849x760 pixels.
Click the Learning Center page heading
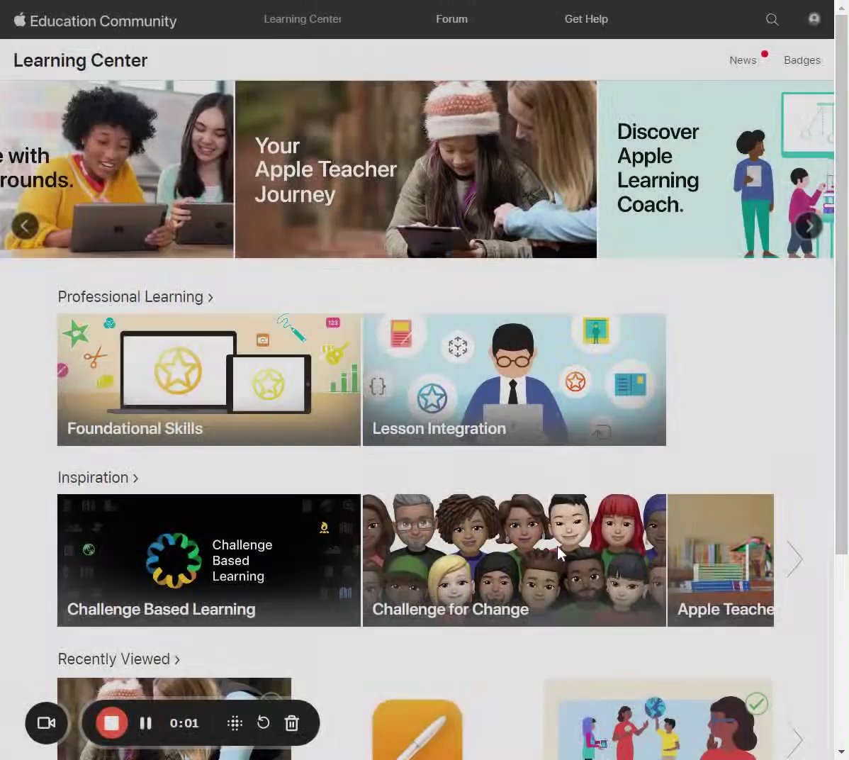click(80, 60)
